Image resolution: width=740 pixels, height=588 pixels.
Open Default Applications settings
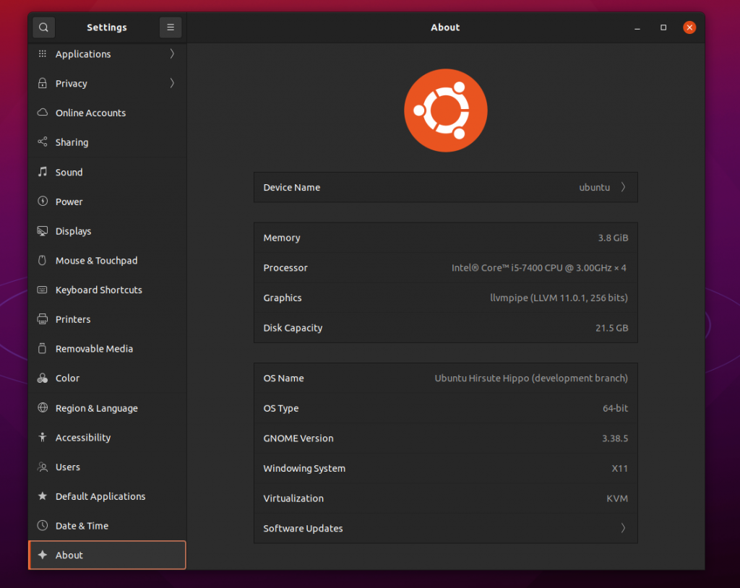100,496
